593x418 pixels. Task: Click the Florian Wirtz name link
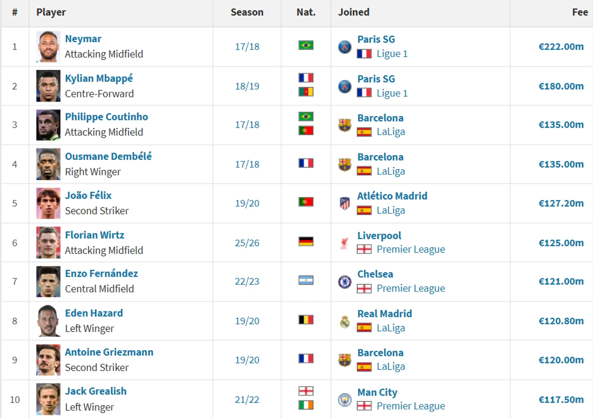(x=95, y=235)
